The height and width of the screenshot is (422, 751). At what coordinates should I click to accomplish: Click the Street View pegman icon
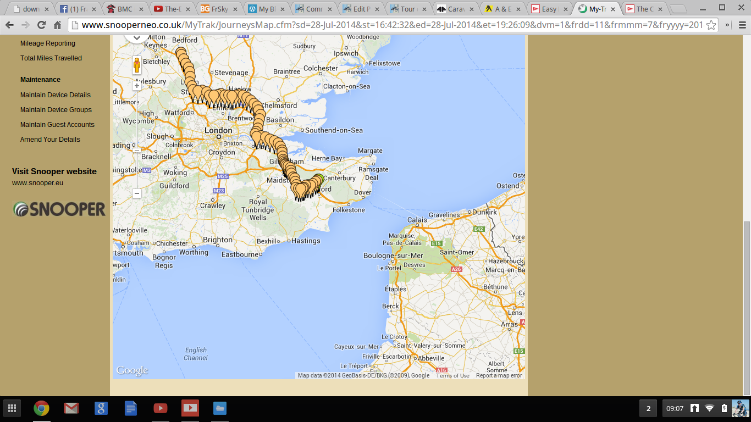(x=137, y=65)
